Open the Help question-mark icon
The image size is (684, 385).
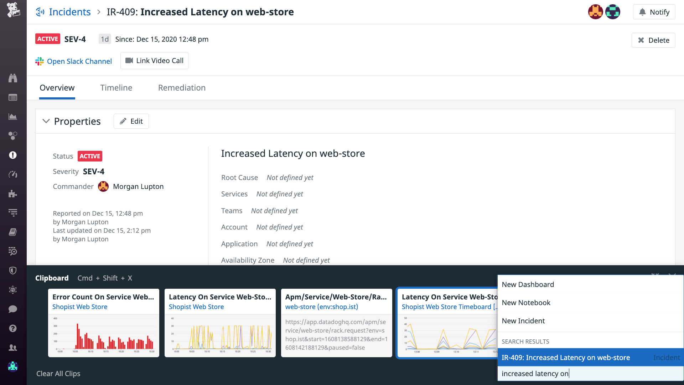pyautogui.click(x=13, y=328)
